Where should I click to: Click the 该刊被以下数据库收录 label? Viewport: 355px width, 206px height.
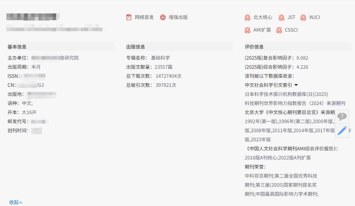(x=270, y=76)
